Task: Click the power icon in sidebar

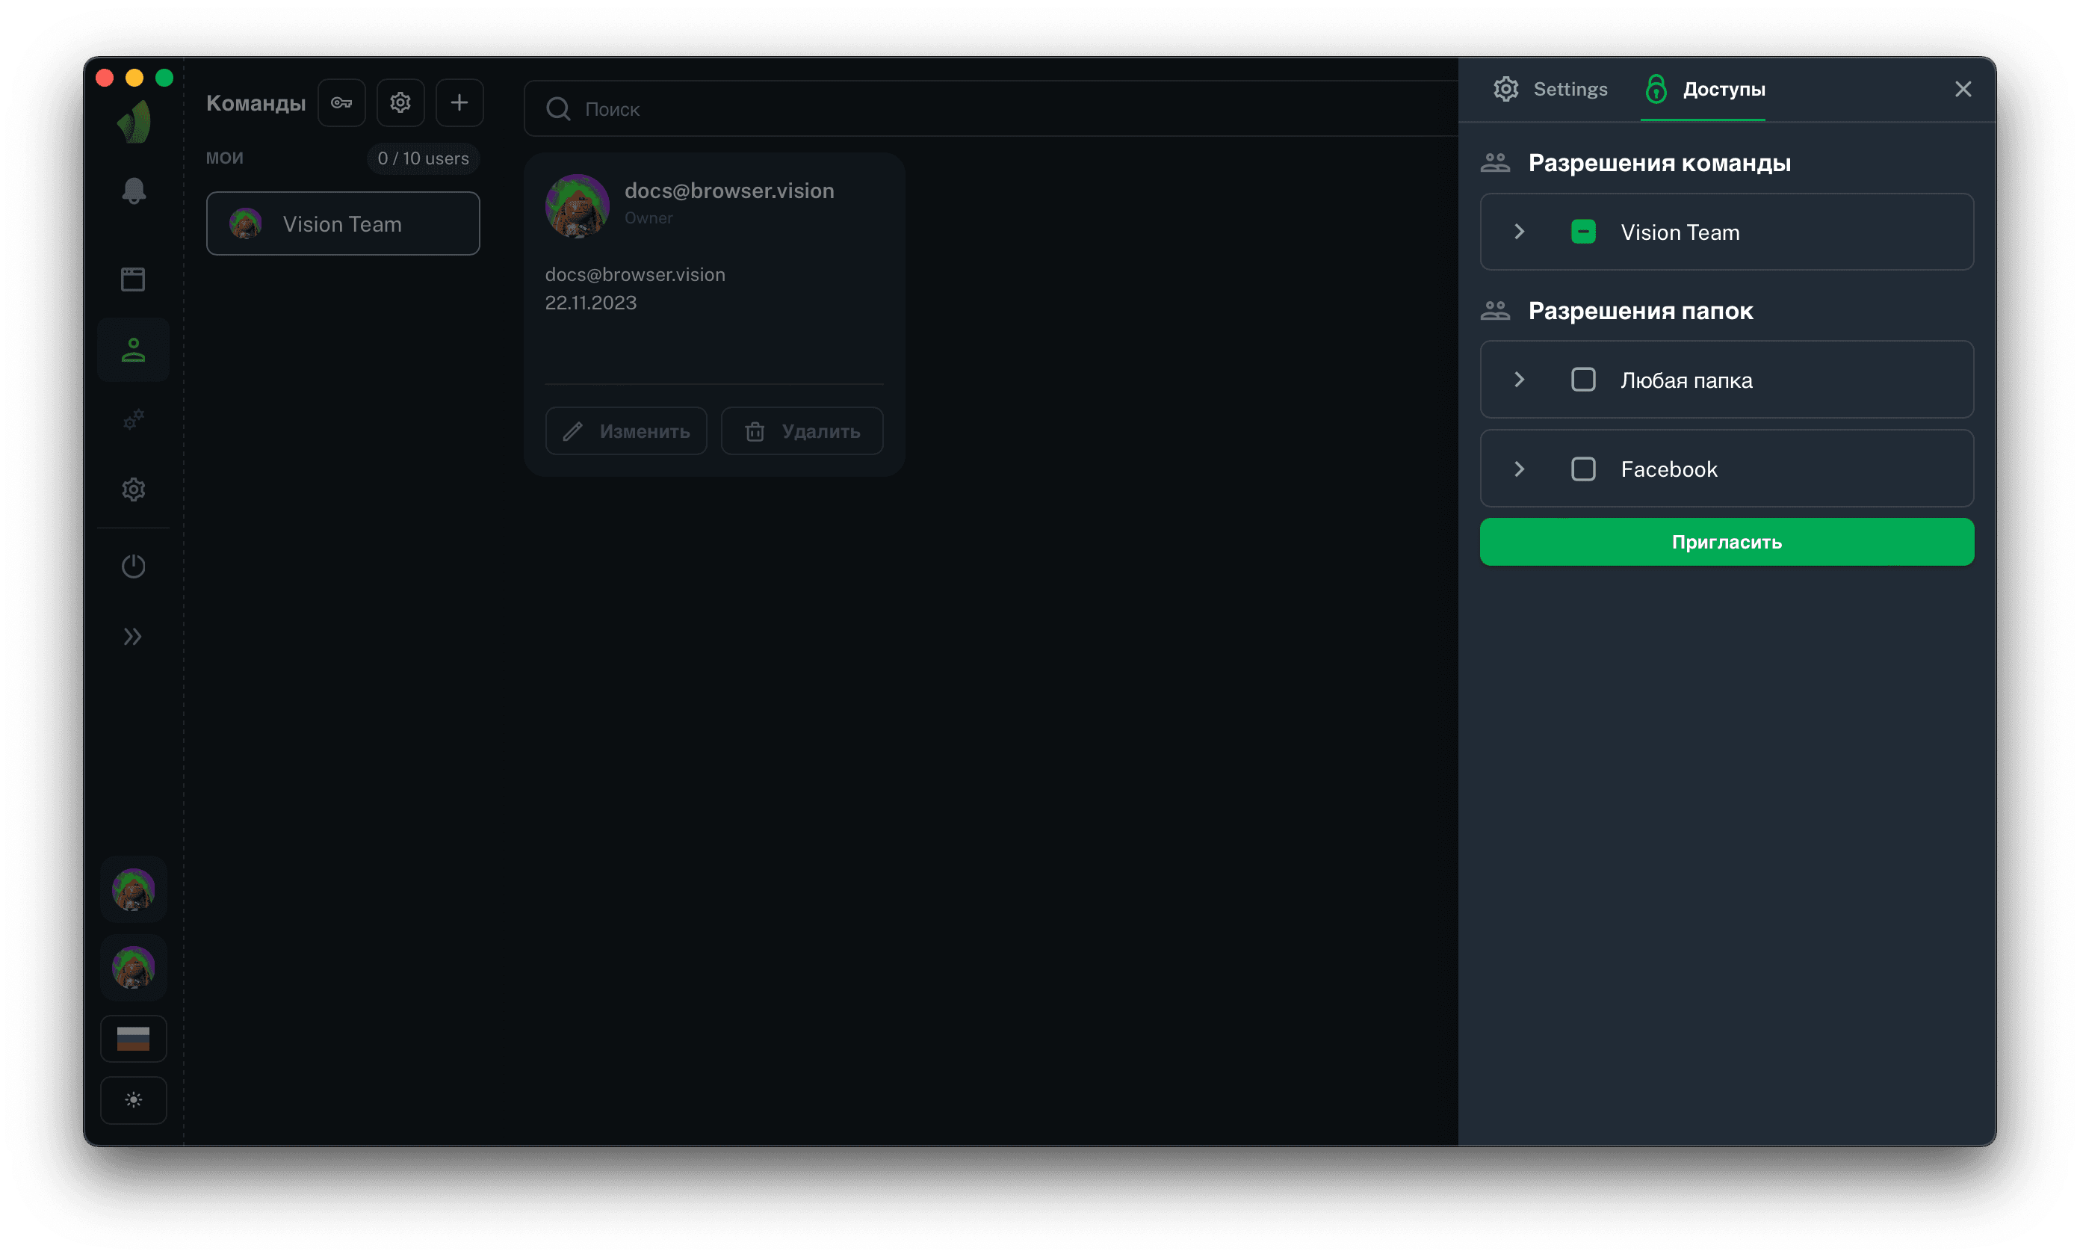Action: coord(134,566)
